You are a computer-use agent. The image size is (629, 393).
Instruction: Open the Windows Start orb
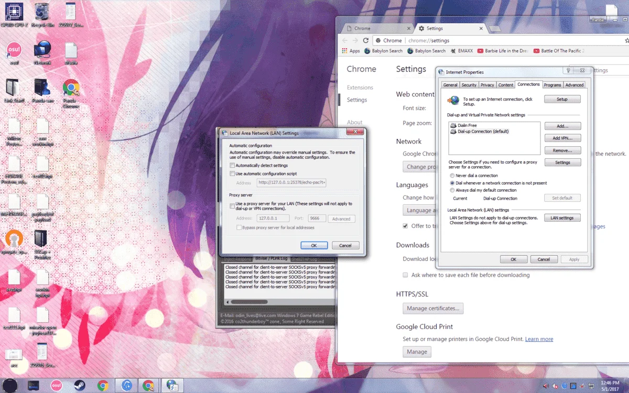pyautogui.click(x=10, y=386)
